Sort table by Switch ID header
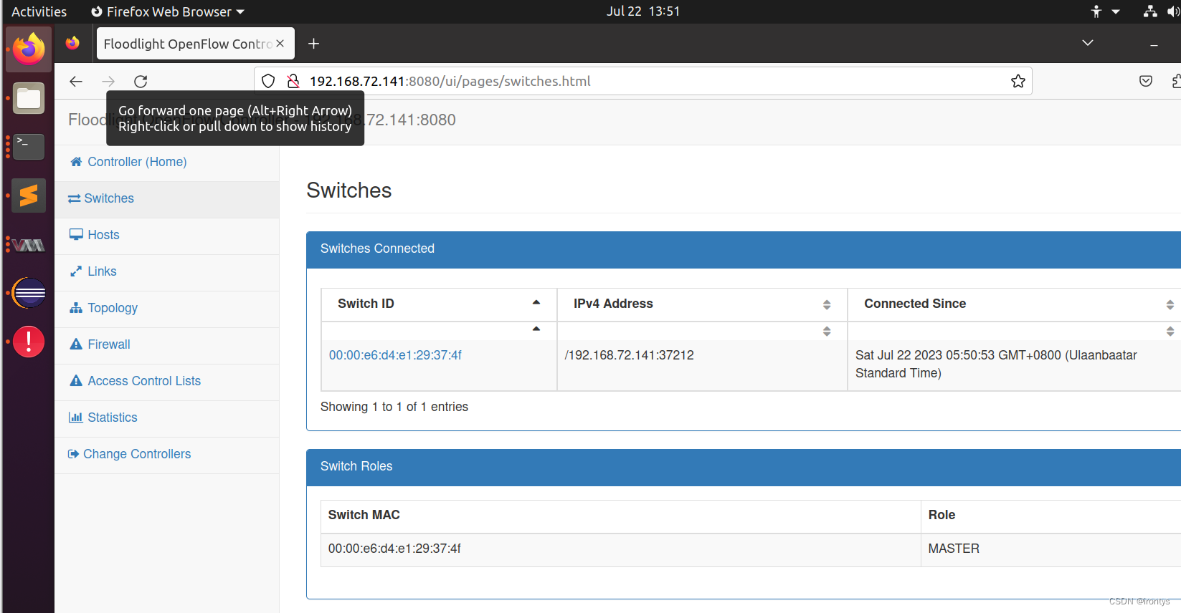The height and width of the screenshot is (613, 1181). click(439, 304)
